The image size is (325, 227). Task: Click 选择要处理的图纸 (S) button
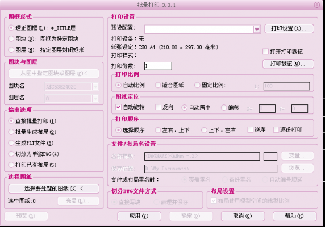click(53, 188)
